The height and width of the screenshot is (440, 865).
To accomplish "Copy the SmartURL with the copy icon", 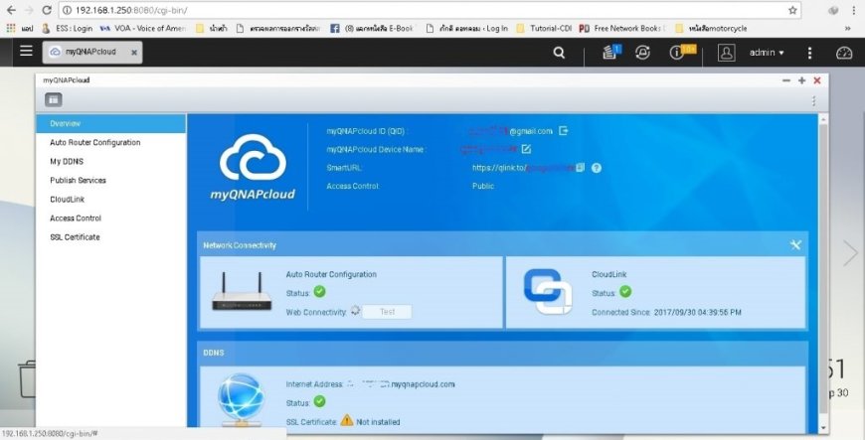I will (580, 168).
